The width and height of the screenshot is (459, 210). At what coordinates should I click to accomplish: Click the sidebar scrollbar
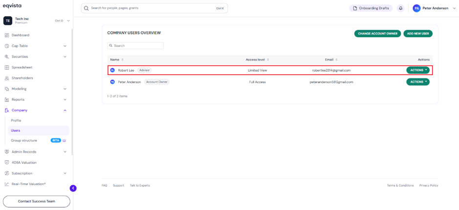(72, 92)
